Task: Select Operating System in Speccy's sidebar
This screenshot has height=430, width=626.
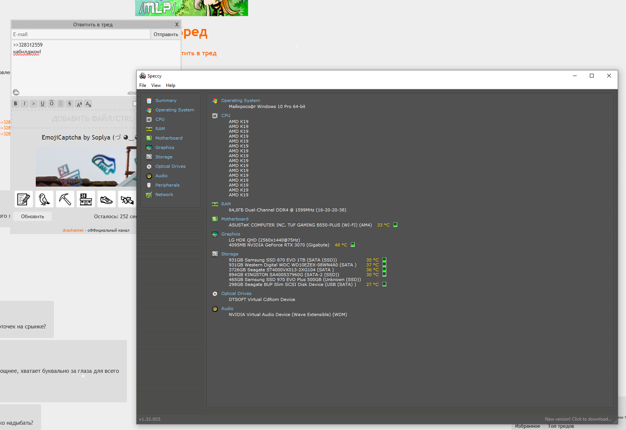Action: pyautogui.click(x=175, y=110)
